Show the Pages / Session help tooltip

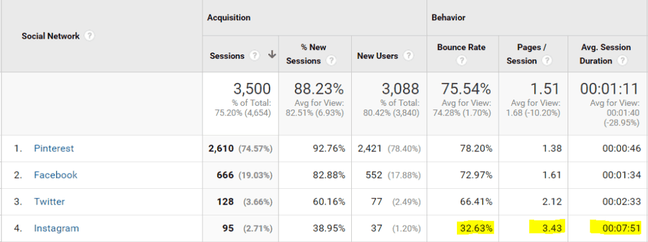(547, 61)
